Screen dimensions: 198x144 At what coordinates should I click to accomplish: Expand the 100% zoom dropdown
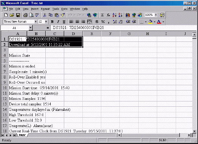click(156, 15)
